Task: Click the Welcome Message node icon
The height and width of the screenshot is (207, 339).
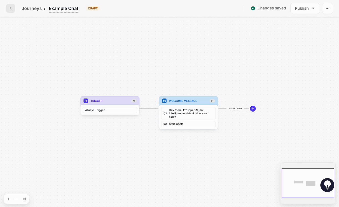Action: coord(164,101)
